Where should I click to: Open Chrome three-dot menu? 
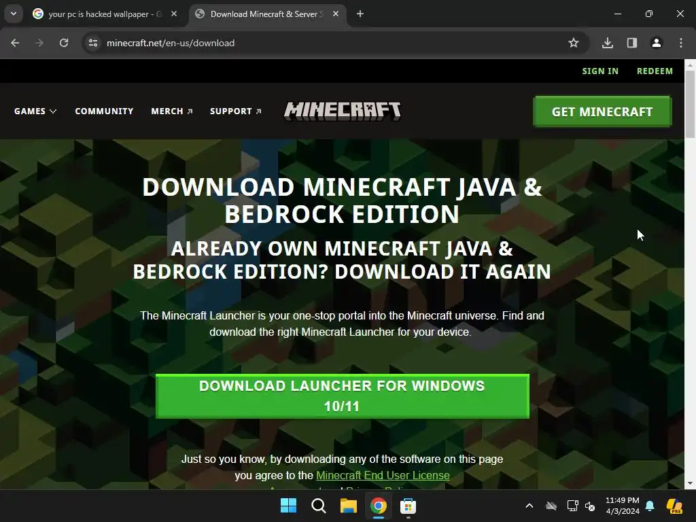click(x=681, y=43)
